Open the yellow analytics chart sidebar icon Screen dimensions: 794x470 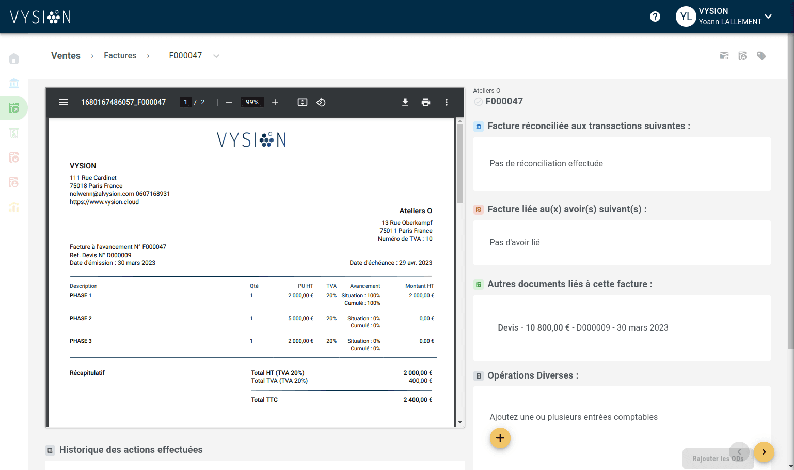click(x=14, y=207)
